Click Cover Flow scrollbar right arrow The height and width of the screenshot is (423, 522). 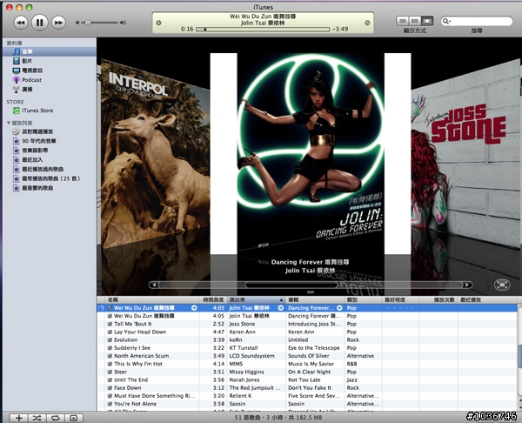tap(466, 285)
